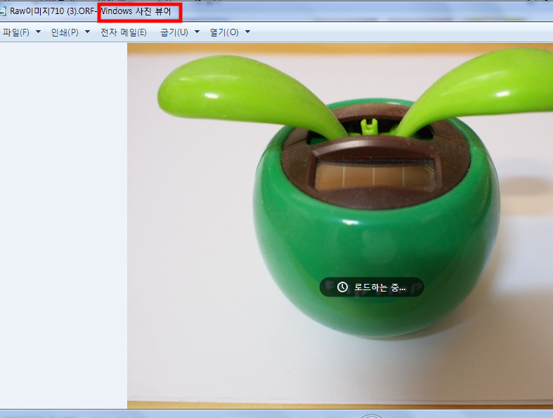Expand the arrow next to 열기(O)

[x=247, y=32]
